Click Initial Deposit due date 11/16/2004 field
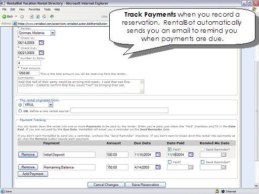 (145, 155)
